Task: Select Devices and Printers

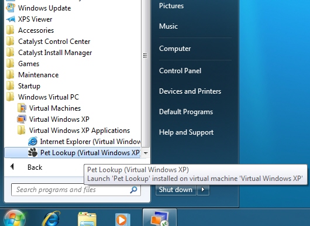Action: (190, 91)
